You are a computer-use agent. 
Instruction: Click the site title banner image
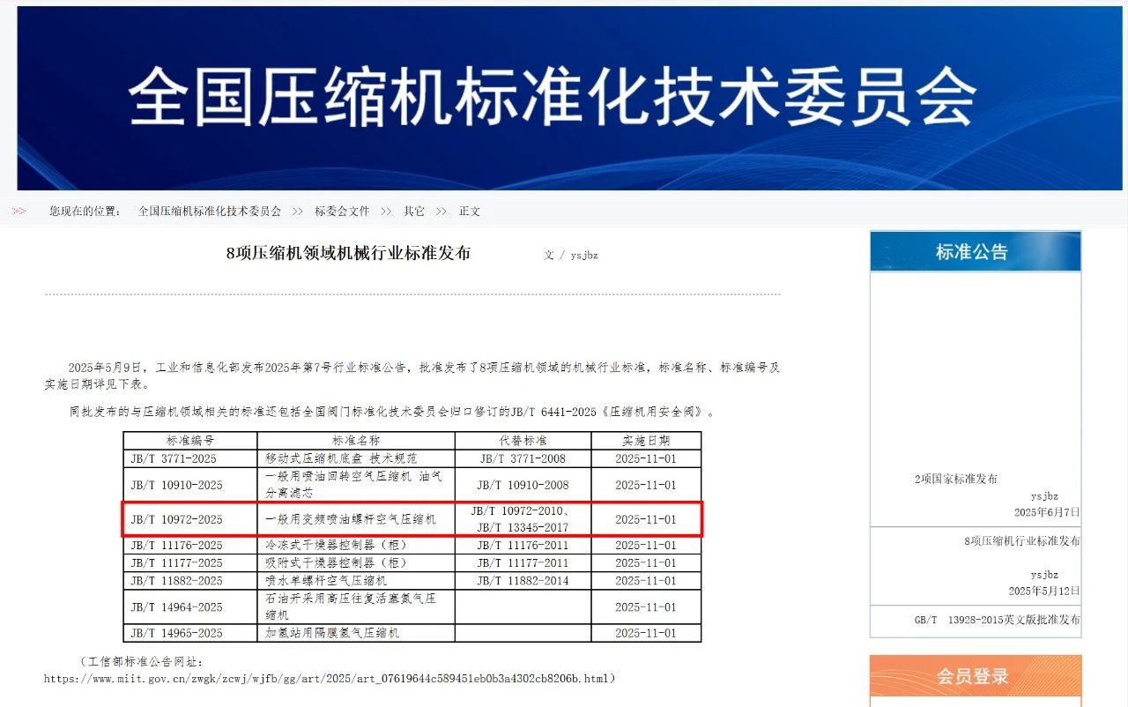click(x=568, y=97)
